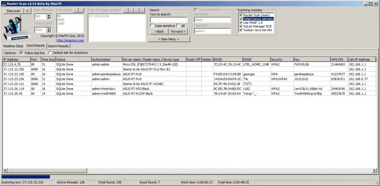The width and height of the screenshot is (380, 186).
Task: Click the Security column header
Action: [282, 60]
